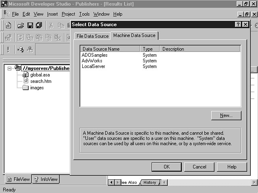
Task: Open the View menu
Action: tap(39, 14)
